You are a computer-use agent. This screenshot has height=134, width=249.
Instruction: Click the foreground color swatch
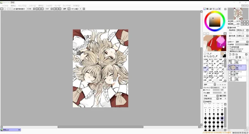[222, 54]
